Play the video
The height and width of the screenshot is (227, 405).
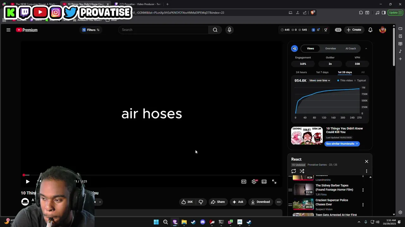click(x=28, y=182)
